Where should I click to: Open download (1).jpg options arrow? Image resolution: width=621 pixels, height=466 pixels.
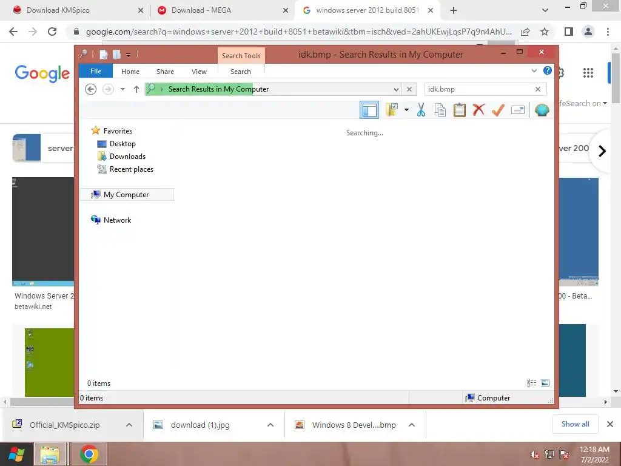[270, 425]
